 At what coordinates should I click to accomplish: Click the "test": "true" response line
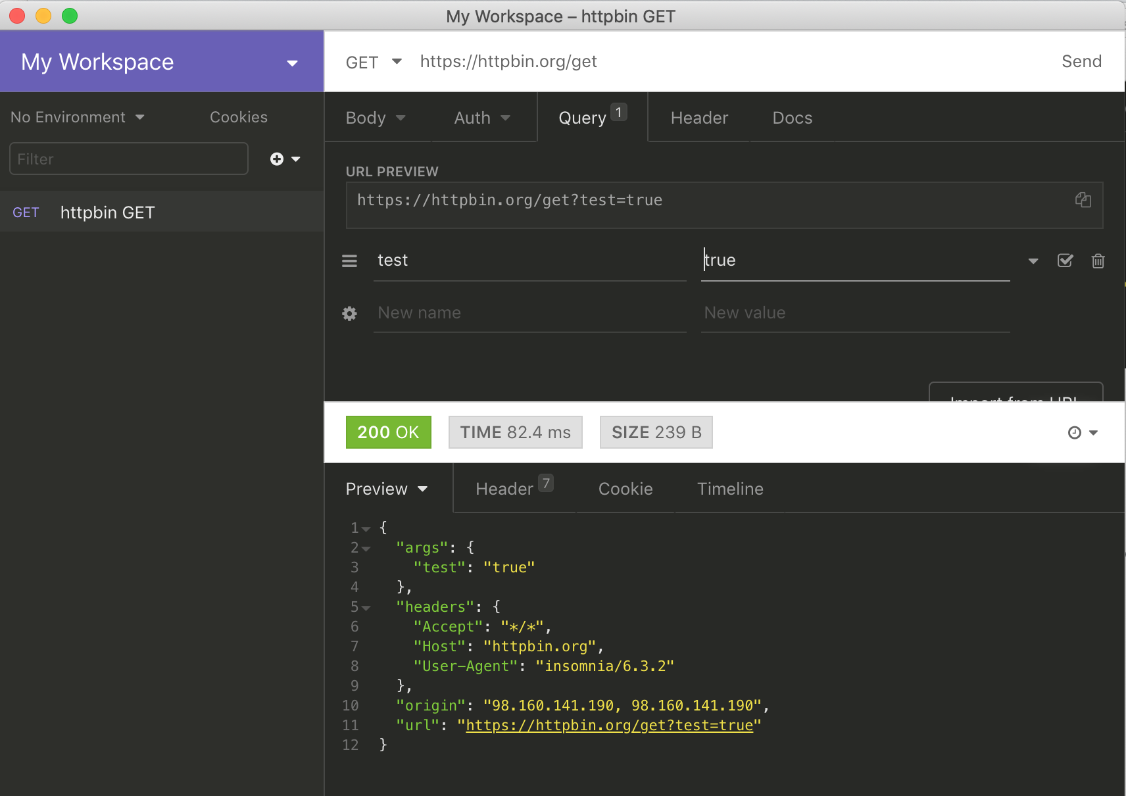(x=474, y=567)
